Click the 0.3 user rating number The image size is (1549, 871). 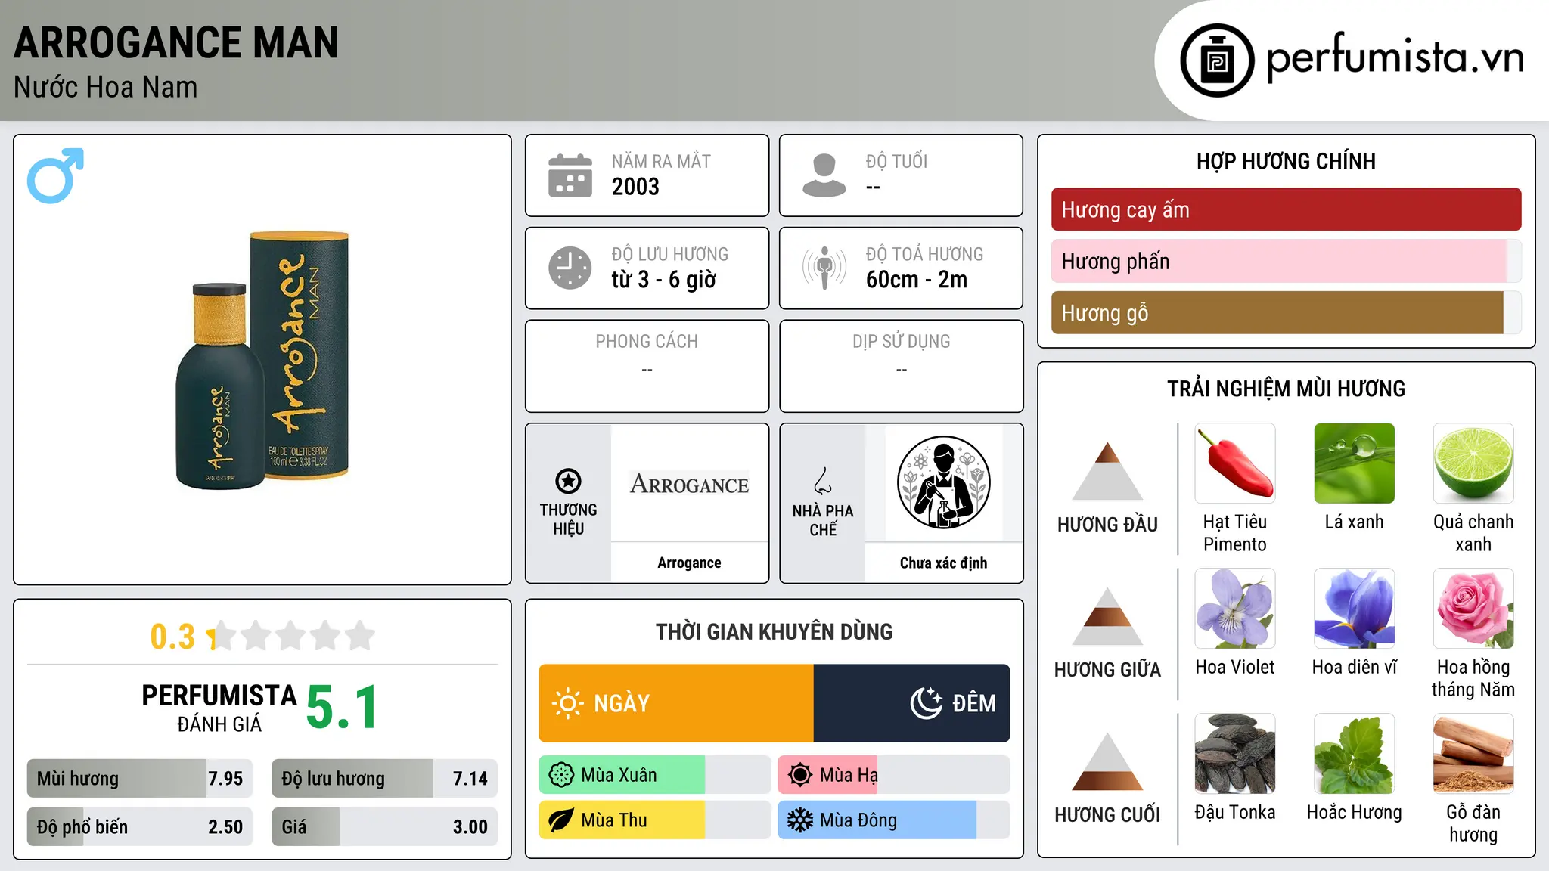172,637
